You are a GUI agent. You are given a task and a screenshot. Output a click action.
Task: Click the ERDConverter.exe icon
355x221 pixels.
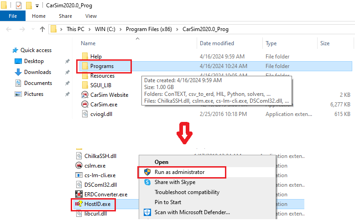coord(78,194)
